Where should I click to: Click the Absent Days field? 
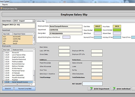[117, 33]
